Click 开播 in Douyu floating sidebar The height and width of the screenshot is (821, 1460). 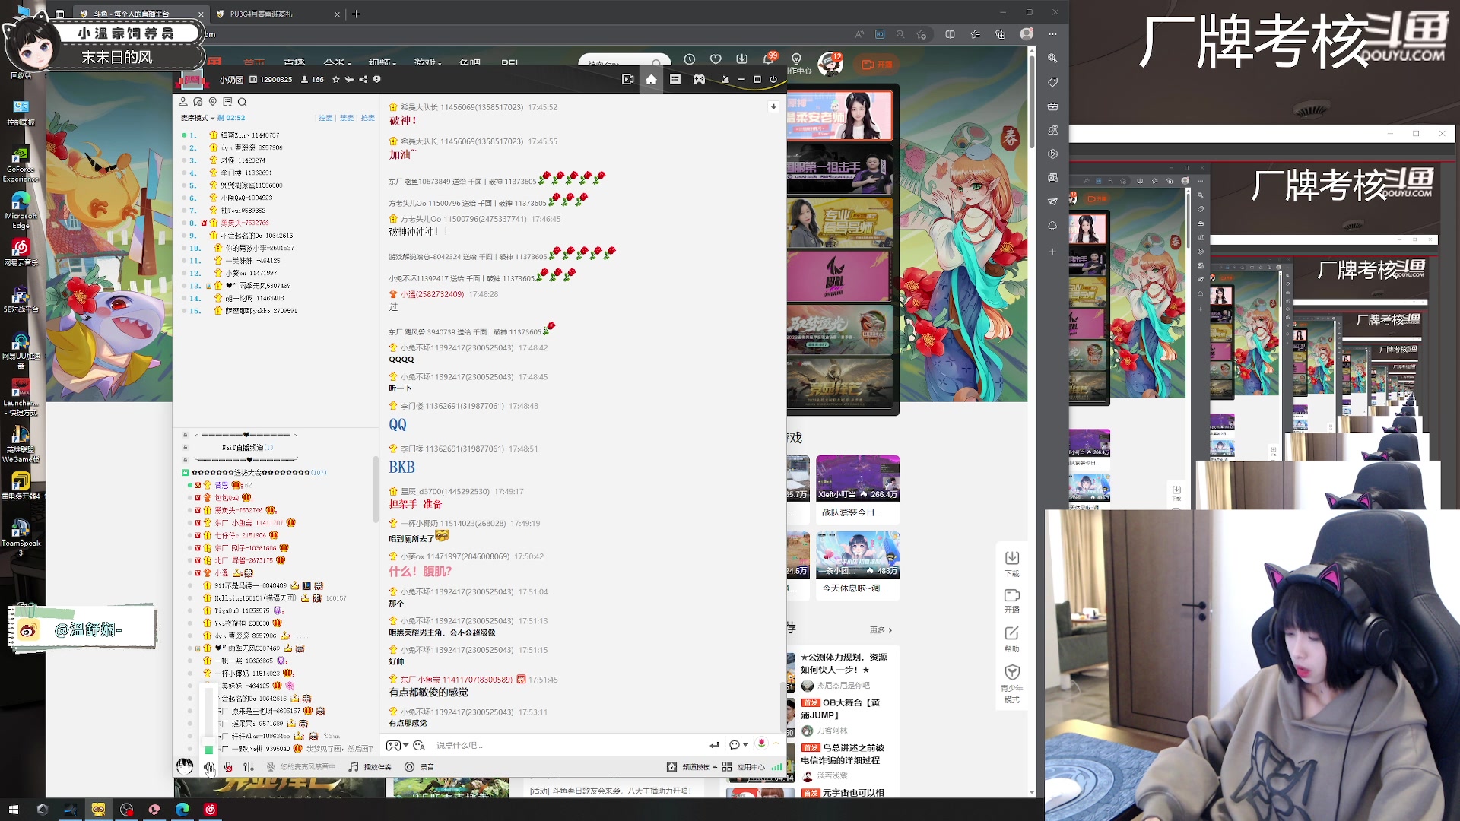point(1012,601)
